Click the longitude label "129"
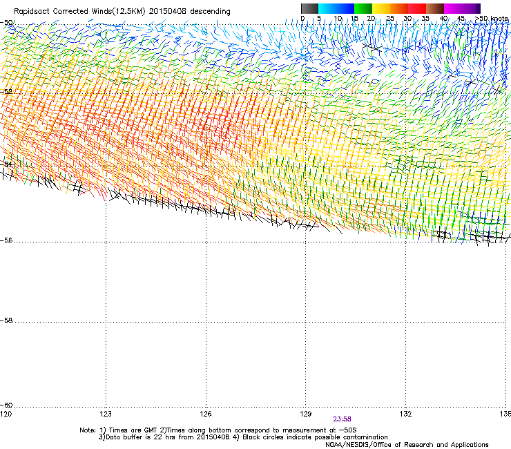The width and height of the screenshot is (511, 449). pyautogui.click(x=306, y=414)
